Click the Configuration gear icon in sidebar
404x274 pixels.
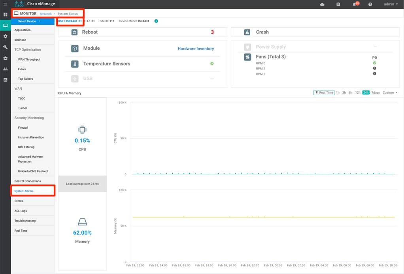[5, 36]
